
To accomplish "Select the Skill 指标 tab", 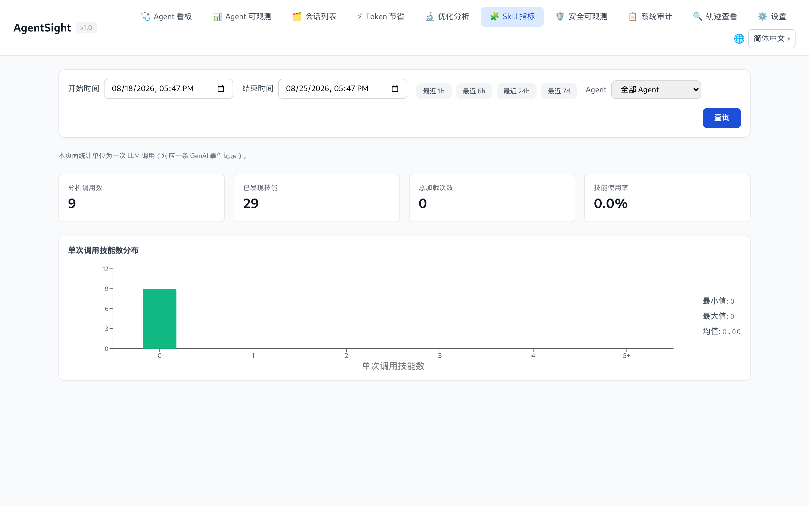I will tap(512, 17).
